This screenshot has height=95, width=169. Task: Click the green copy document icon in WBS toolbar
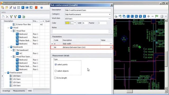[x=24, y=17]
